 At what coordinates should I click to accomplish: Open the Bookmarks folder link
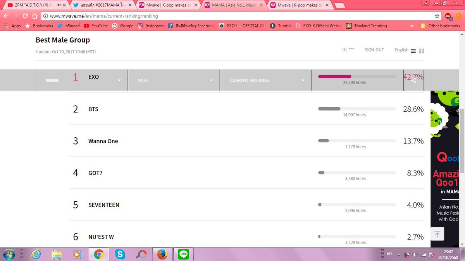pyautogui.click(x=39, y=26)
